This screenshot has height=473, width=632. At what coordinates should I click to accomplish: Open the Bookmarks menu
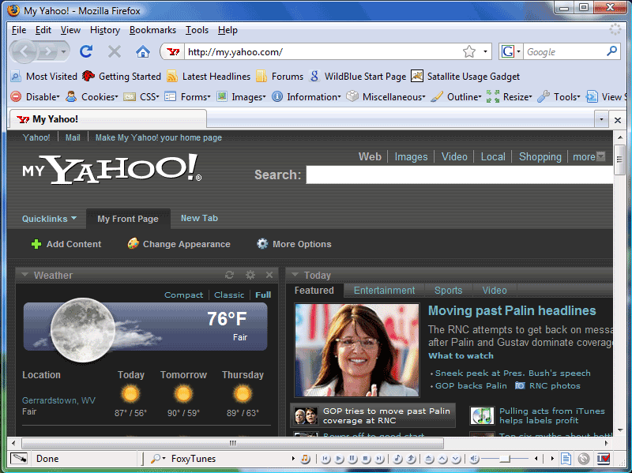(x=152, y=30)
